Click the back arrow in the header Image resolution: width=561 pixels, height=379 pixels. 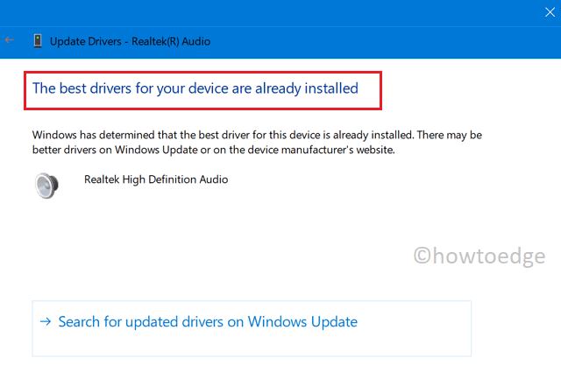[x=10, y=40]
